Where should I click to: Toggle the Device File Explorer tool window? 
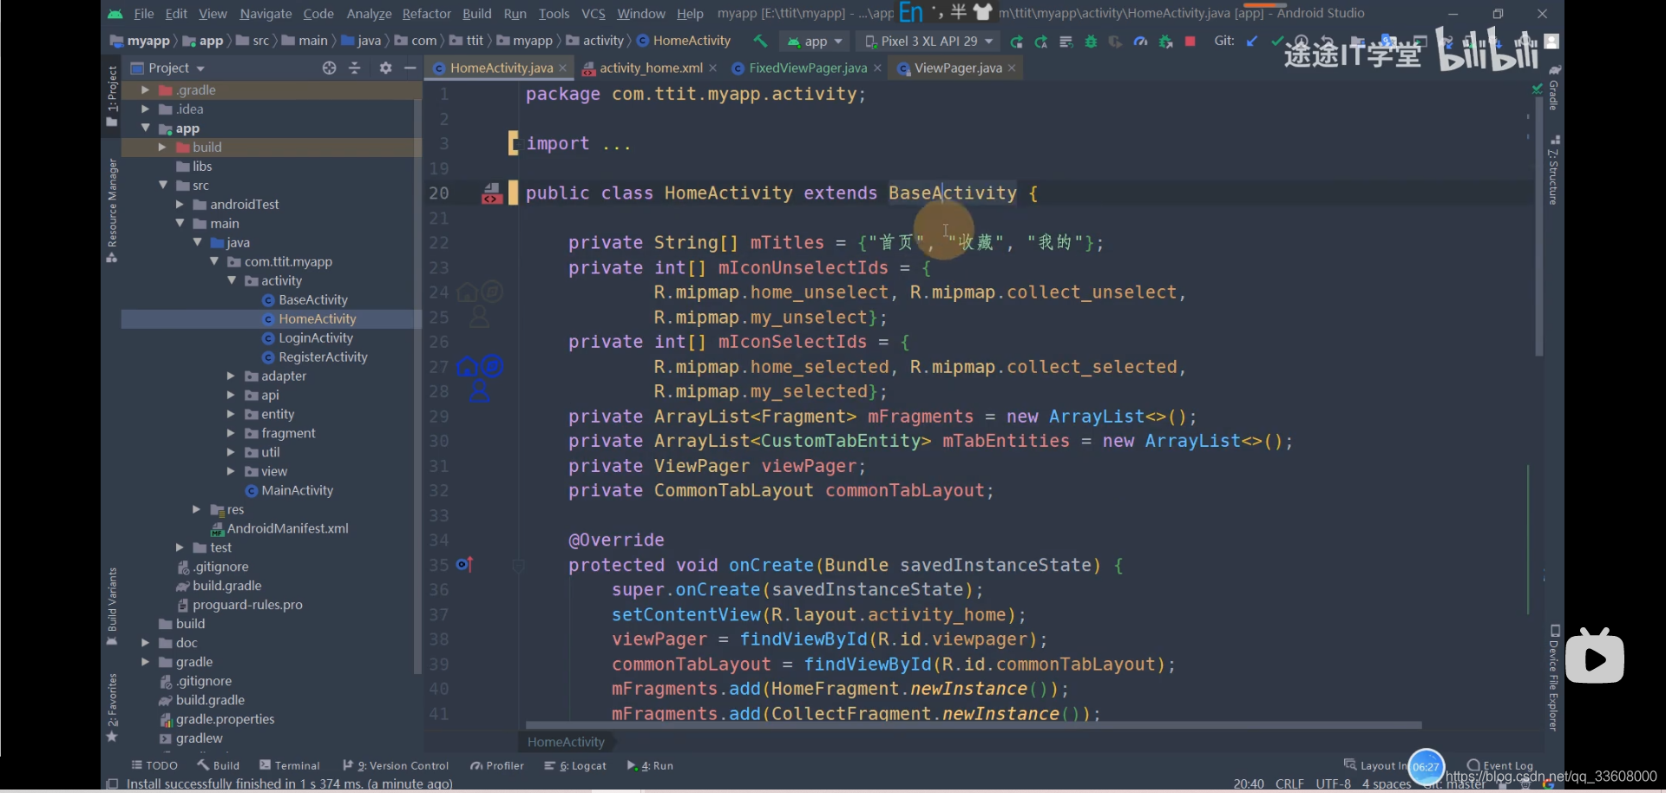(1554, 678)
